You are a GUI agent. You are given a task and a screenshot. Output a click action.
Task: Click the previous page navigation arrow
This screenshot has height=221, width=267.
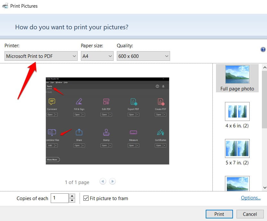coord(103,182)
